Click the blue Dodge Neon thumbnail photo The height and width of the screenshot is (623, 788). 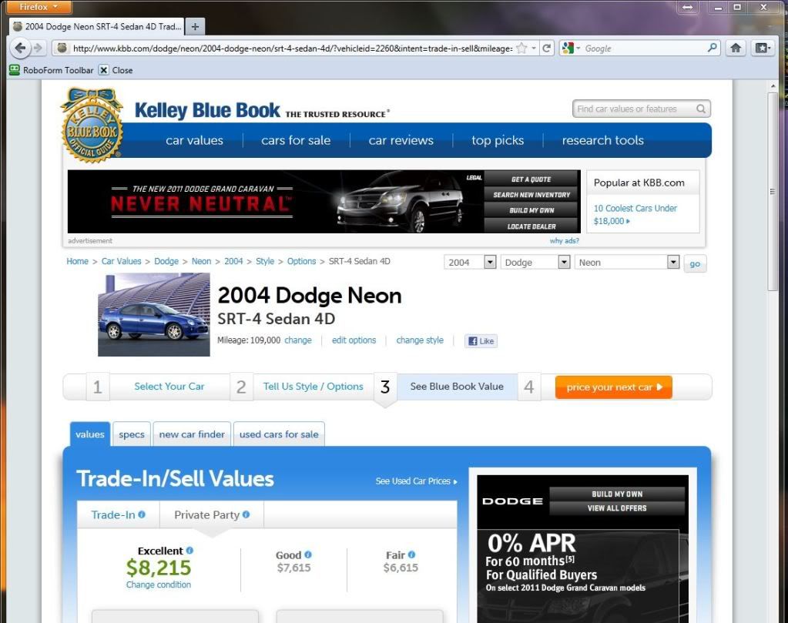[154, 314]
